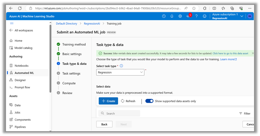260x136 pixels.
Task: Open Learn more link
Action: [x=228, y=59]
